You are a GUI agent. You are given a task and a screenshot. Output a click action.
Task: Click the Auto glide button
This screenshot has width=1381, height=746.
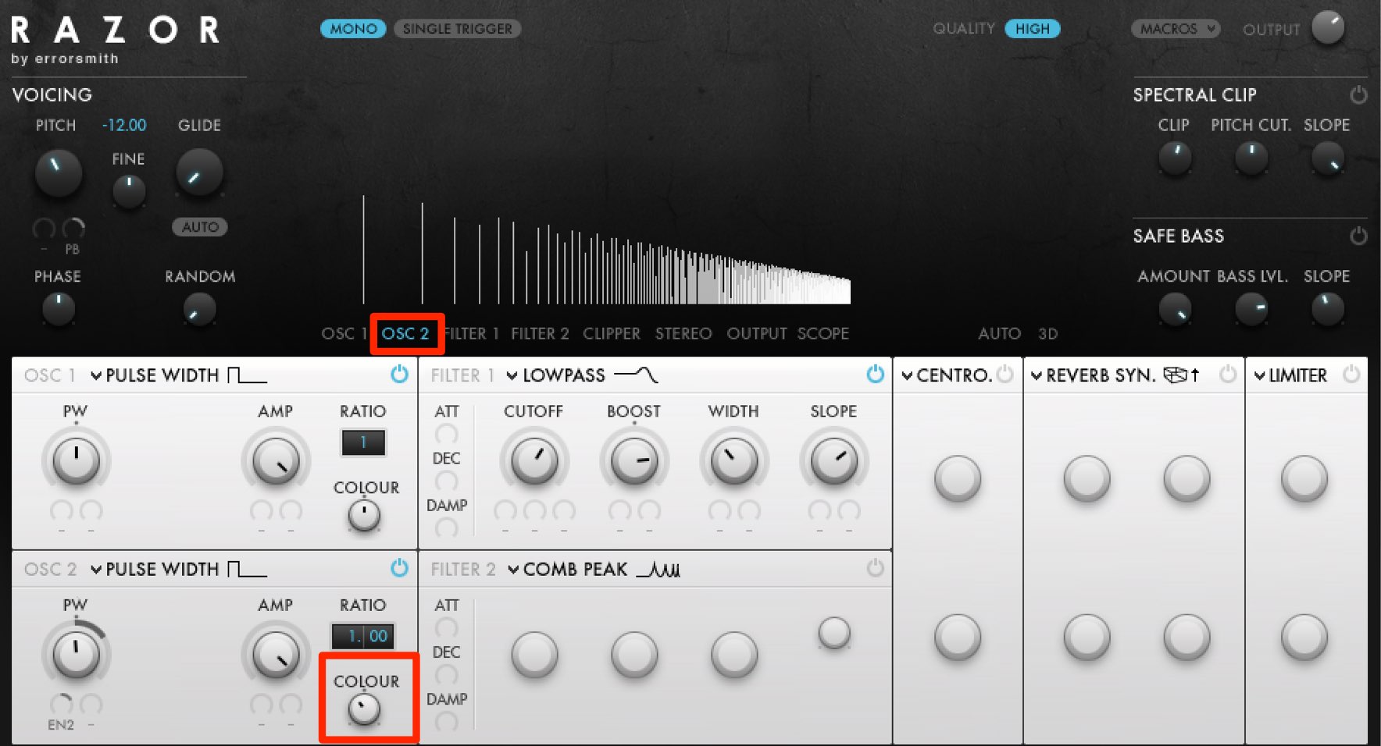(x=200, y=227)
